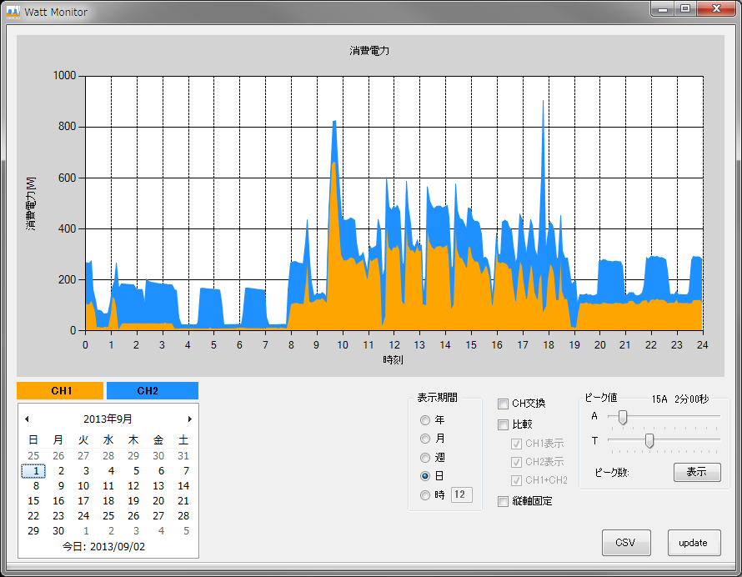Select the 年 display period radio button
742x577 pixels.
425,420
